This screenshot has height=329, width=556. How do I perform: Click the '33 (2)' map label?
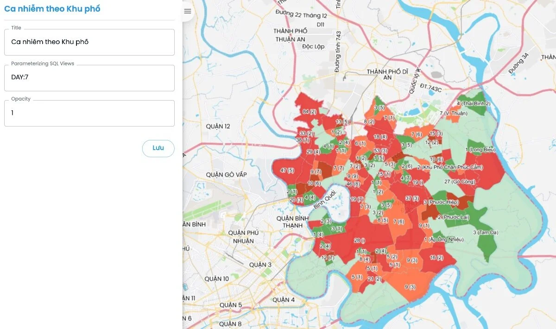tap(306, 133)
